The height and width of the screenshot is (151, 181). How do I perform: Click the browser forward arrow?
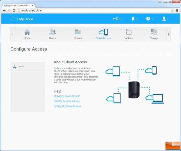9,10
